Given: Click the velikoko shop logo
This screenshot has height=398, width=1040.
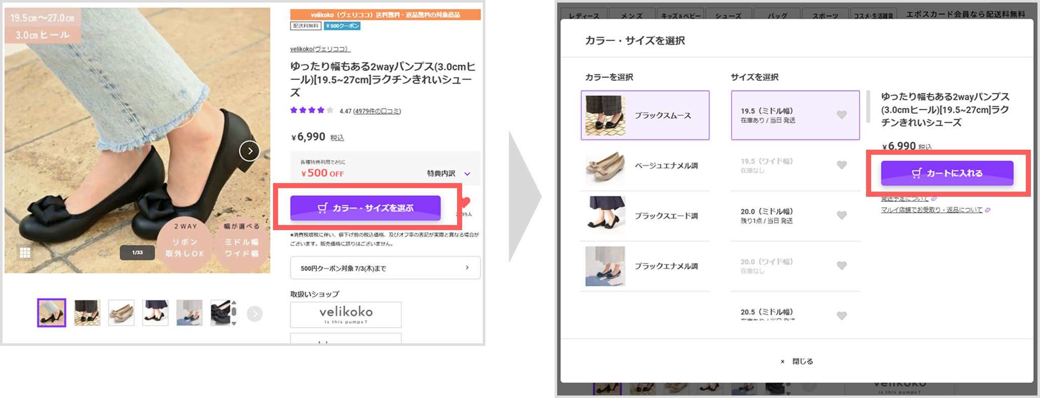Looking at the screenshot, I should point(346,315).
